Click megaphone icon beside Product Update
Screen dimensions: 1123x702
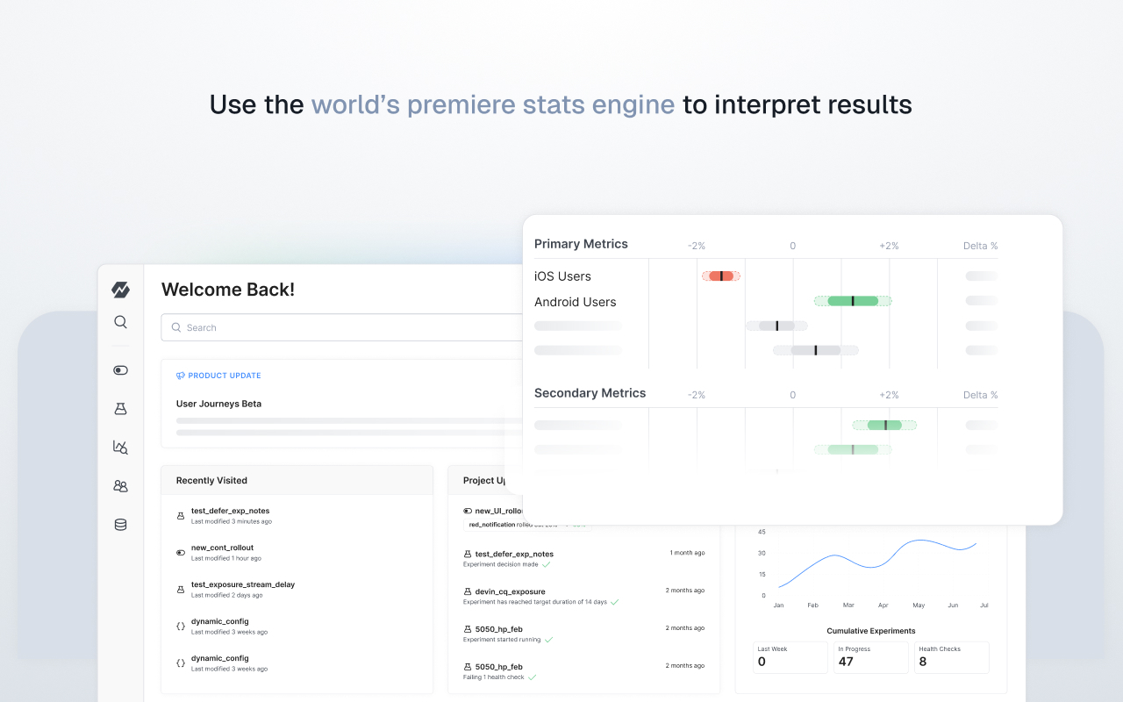click(x=181, y=376)
